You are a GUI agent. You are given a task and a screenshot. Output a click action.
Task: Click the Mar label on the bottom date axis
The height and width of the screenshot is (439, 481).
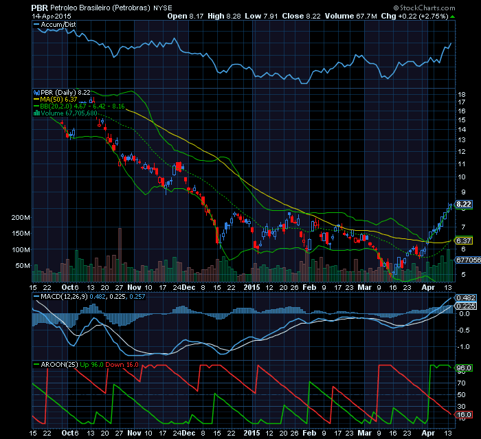pos(365,434)
